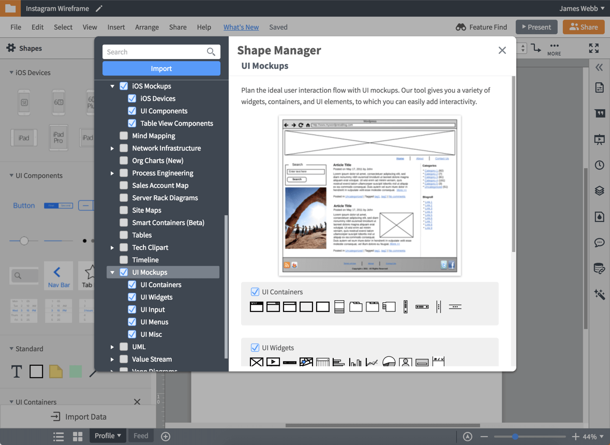Open the What's New link

tap(241, 27)
